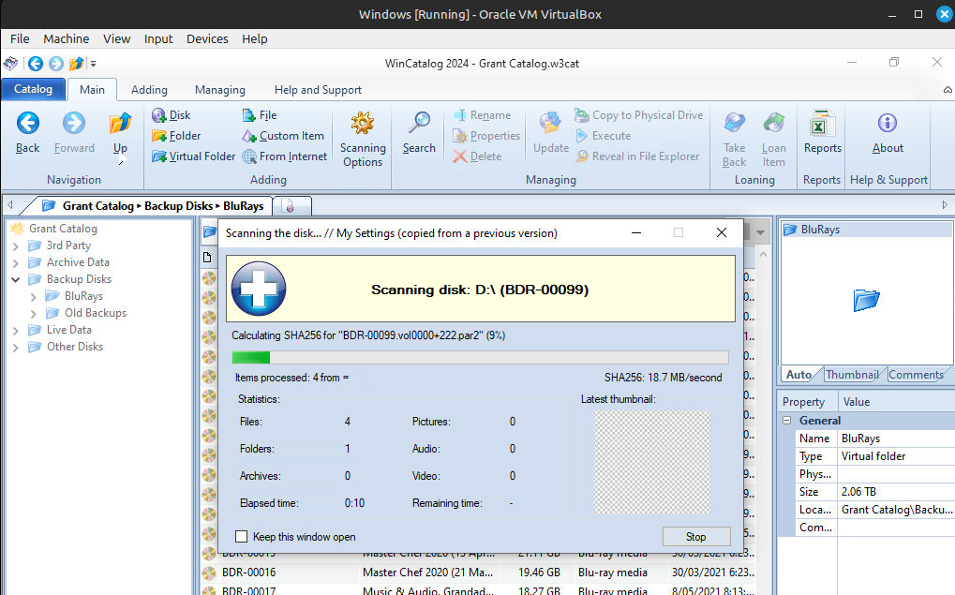Add a Disk via ribbon
The image size is (955, 595).
point(172,115)
